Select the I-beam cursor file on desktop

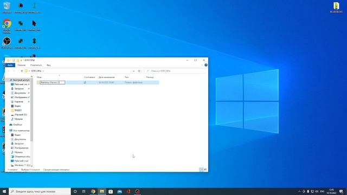[x=34, y=7]
